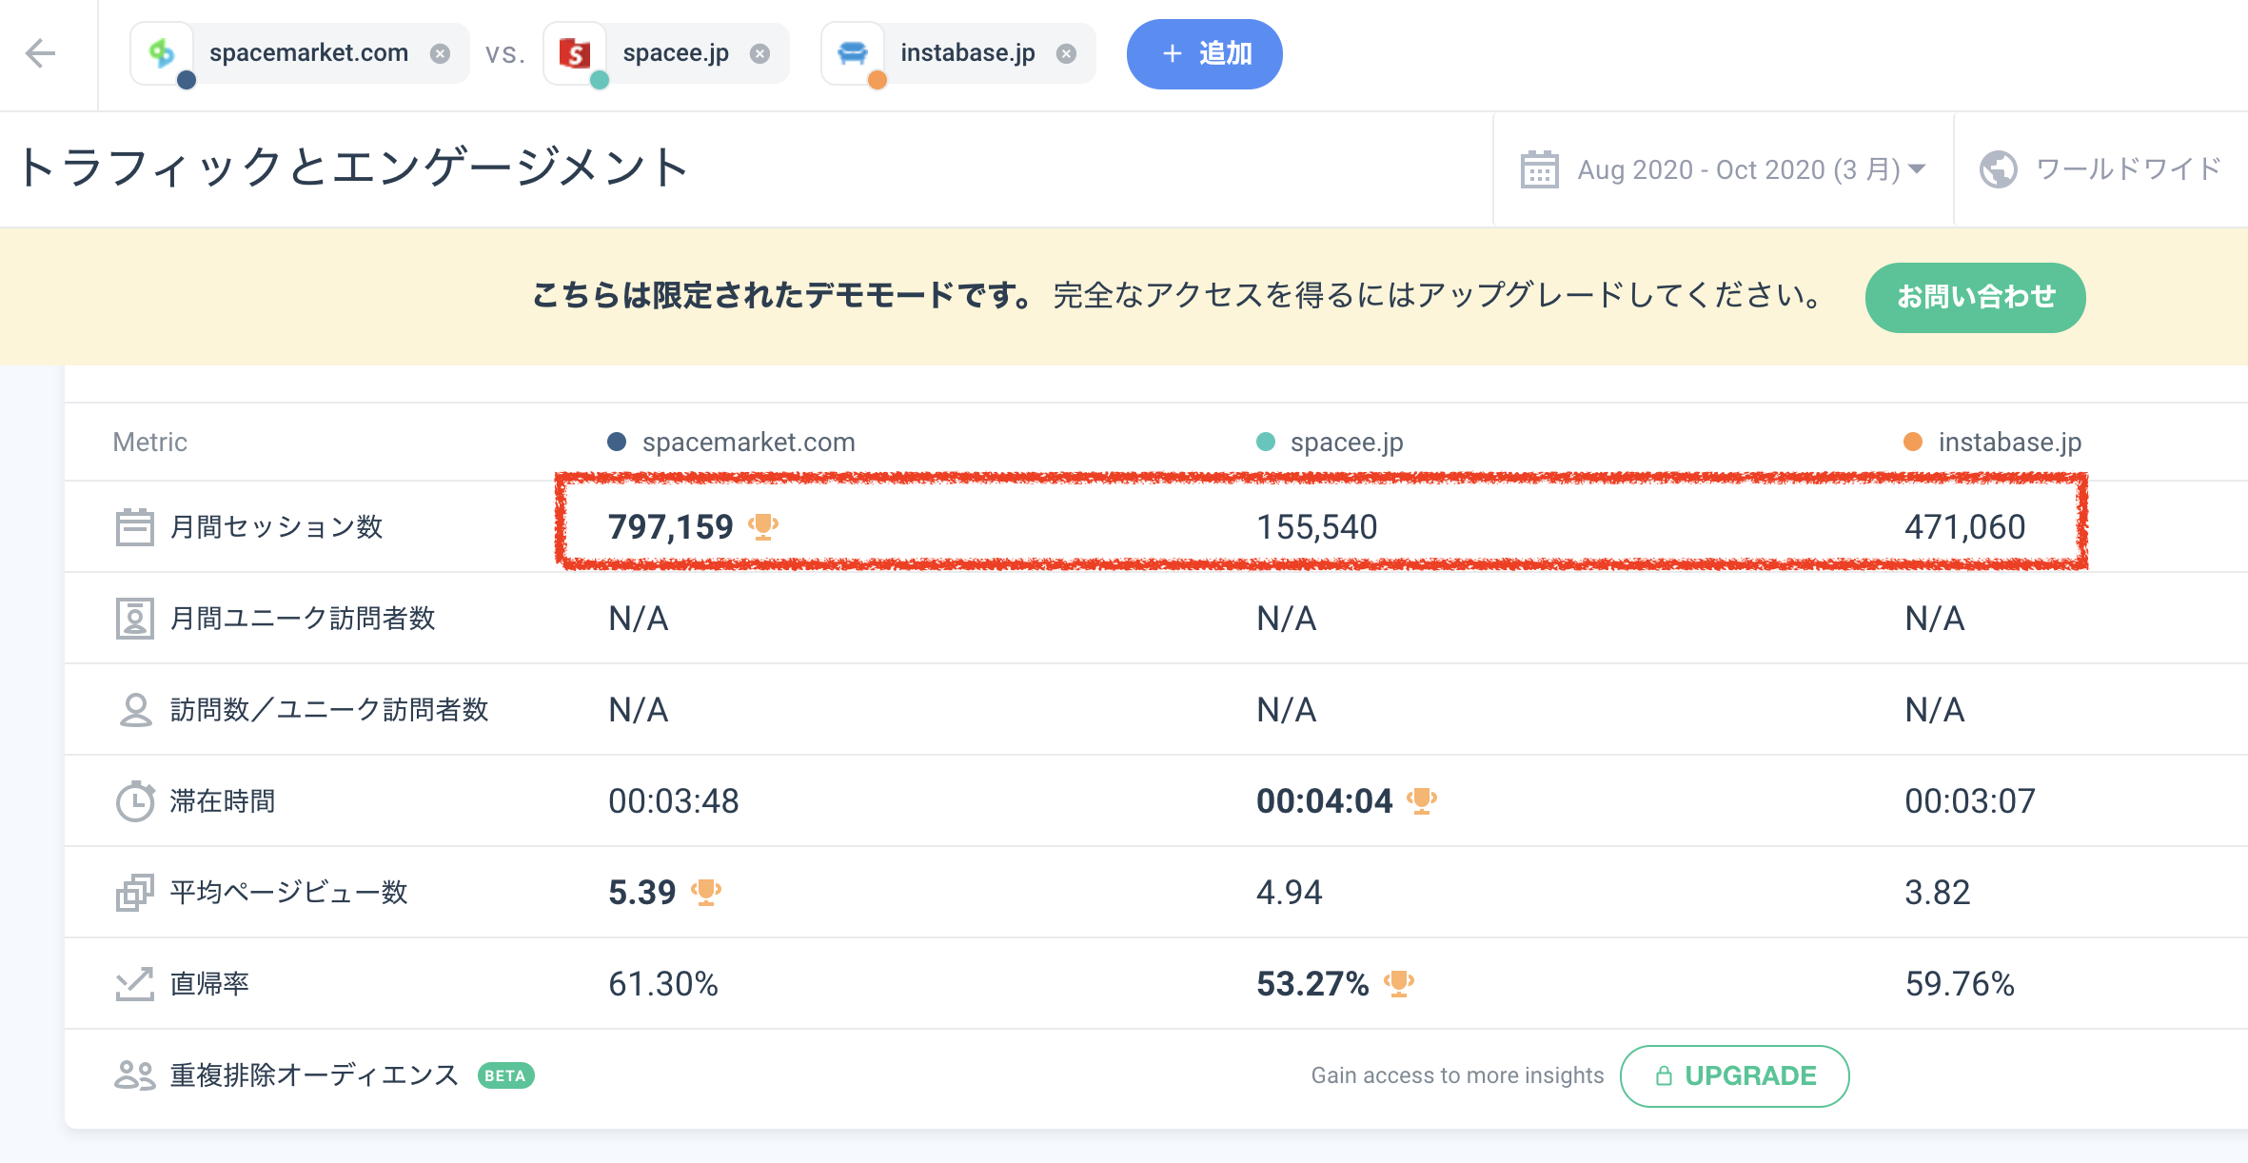Click the blue 追加 add button

coord(1204,53)
